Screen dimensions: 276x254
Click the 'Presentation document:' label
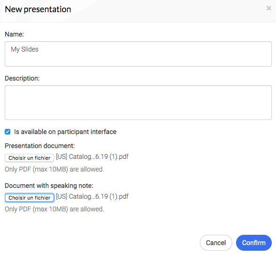[40, 146]
